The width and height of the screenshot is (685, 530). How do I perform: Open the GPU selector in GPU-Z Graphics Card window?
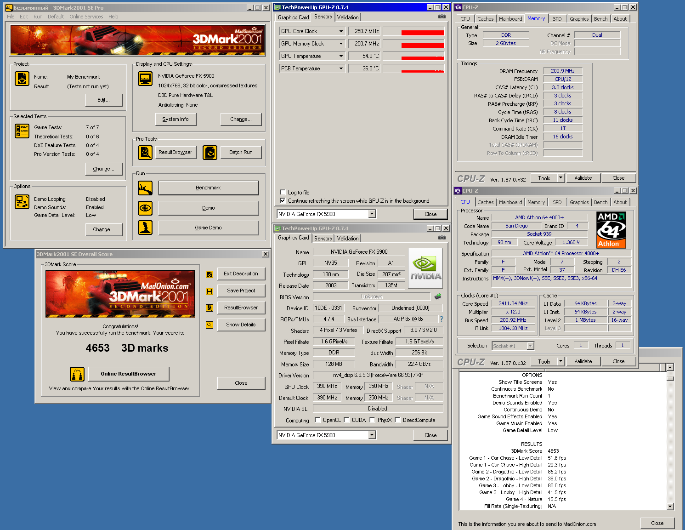click(x=372, y=435)
